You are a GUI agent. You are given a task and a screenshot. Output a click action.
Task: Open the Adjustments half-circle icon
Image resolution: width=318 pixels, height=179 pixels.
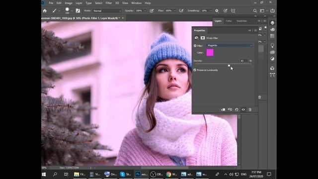272,59
